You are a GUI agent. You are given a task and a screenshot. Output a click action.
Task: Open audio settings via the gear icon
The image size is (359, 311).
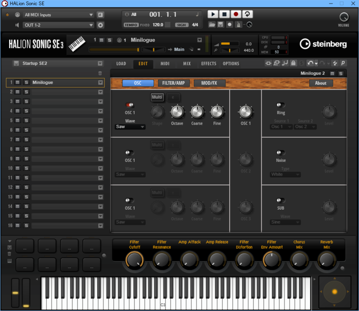pyautogui.click(x=100, y=25)
